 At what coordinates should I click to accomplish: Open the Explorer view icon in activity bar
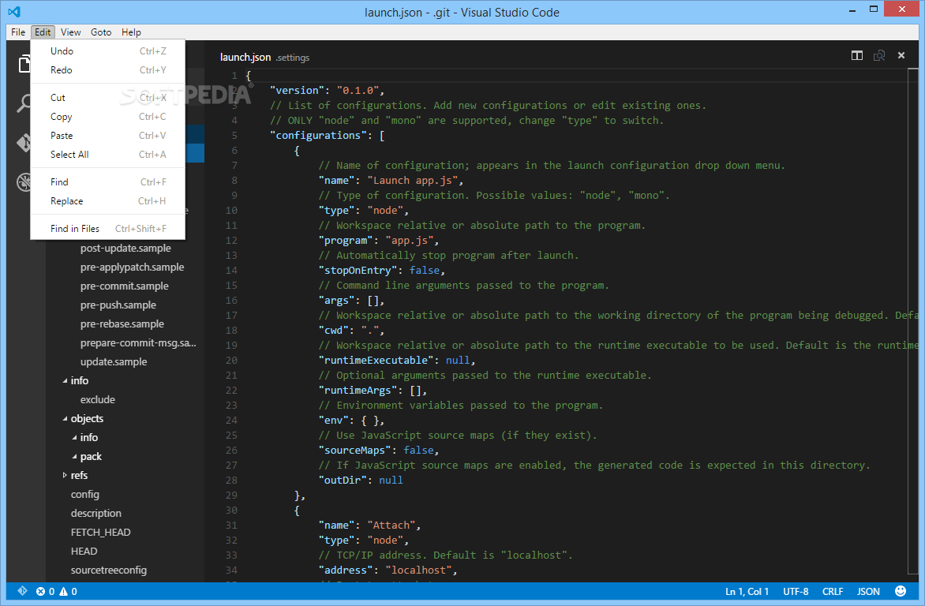(24, 63)
